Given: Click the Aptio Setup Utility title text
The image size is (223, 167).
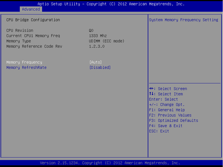Looking at the screenshot, I should pos(111,4).
